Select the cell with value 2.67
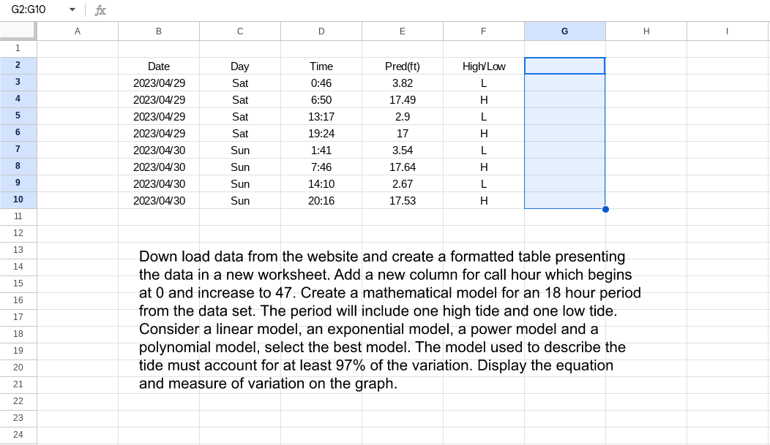770x445 pixels. coord(402,183)
